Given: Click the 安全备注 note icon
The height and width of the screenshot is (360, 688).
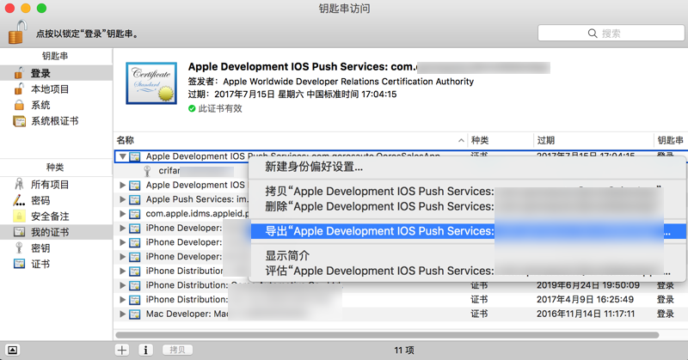Looking at the screenshot, I should 19,217.
